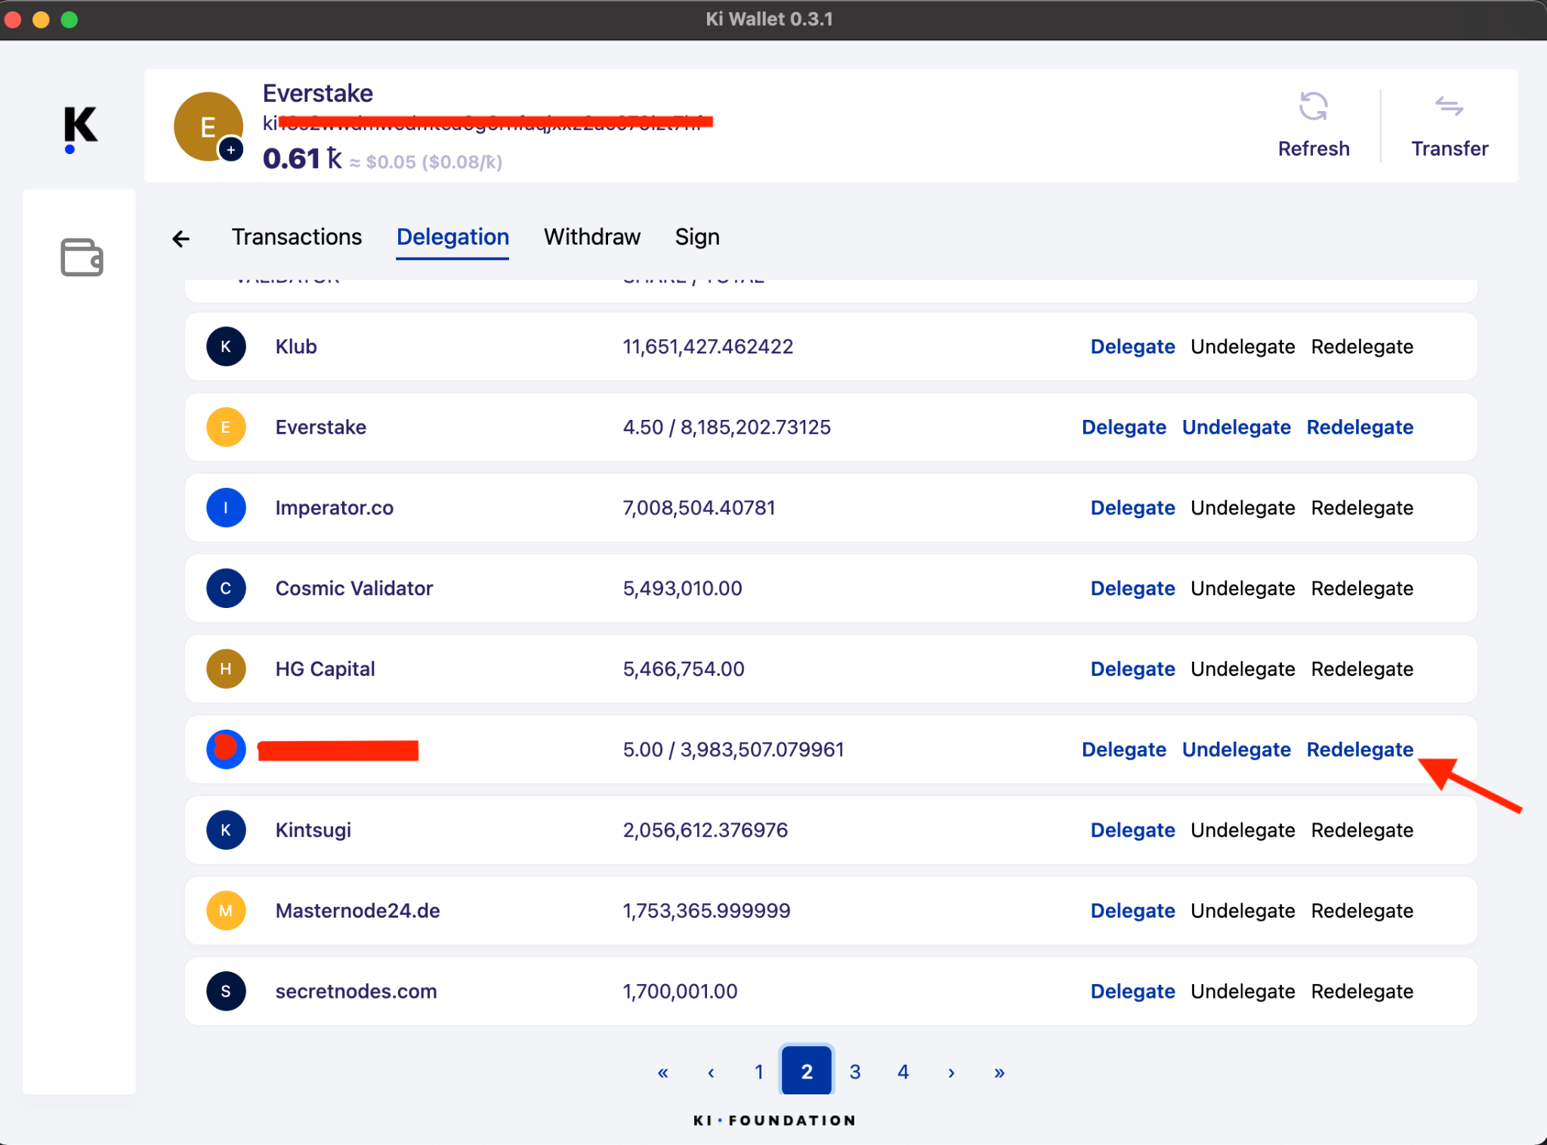Click the current page 2 button

click(807, 1070)
